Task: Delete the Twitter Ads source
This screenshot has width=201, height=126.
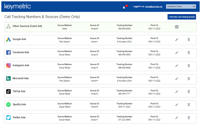Action: [189, 117]
